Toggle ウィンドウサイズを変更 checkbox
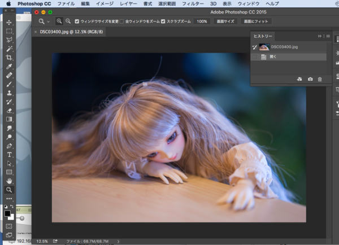The width and height of the screenshot is (339, 245). (77, 21)
